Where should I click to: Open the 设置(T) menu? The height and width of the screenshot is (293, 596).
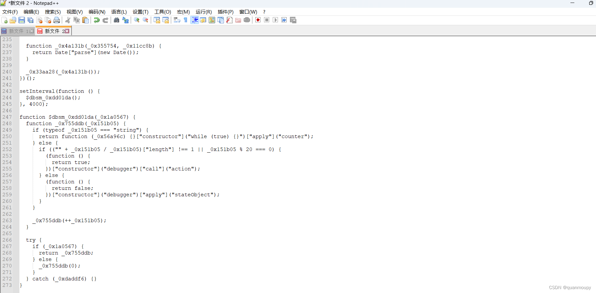coord(140,12)
